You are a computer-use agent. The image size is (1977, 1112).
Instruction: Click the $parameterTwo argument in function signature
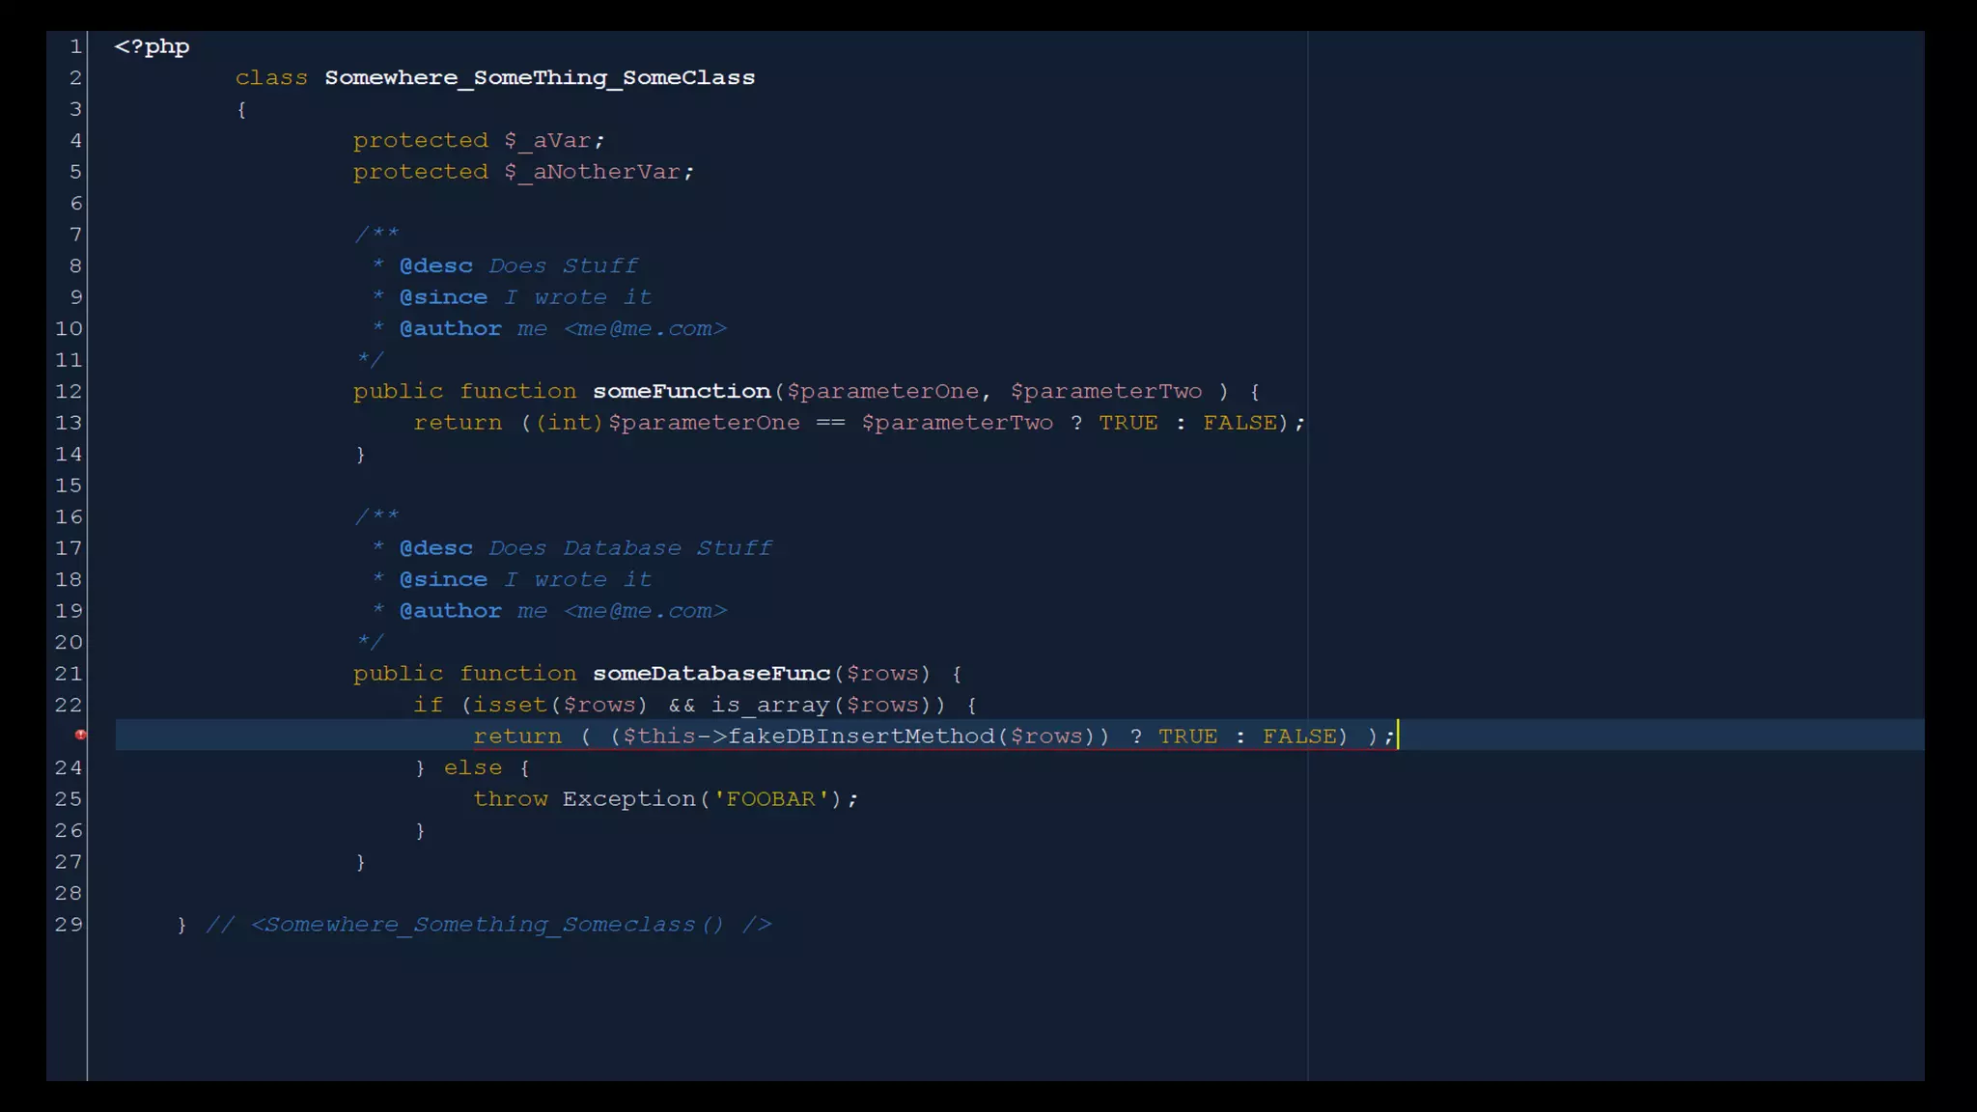tap(1106, 391)
